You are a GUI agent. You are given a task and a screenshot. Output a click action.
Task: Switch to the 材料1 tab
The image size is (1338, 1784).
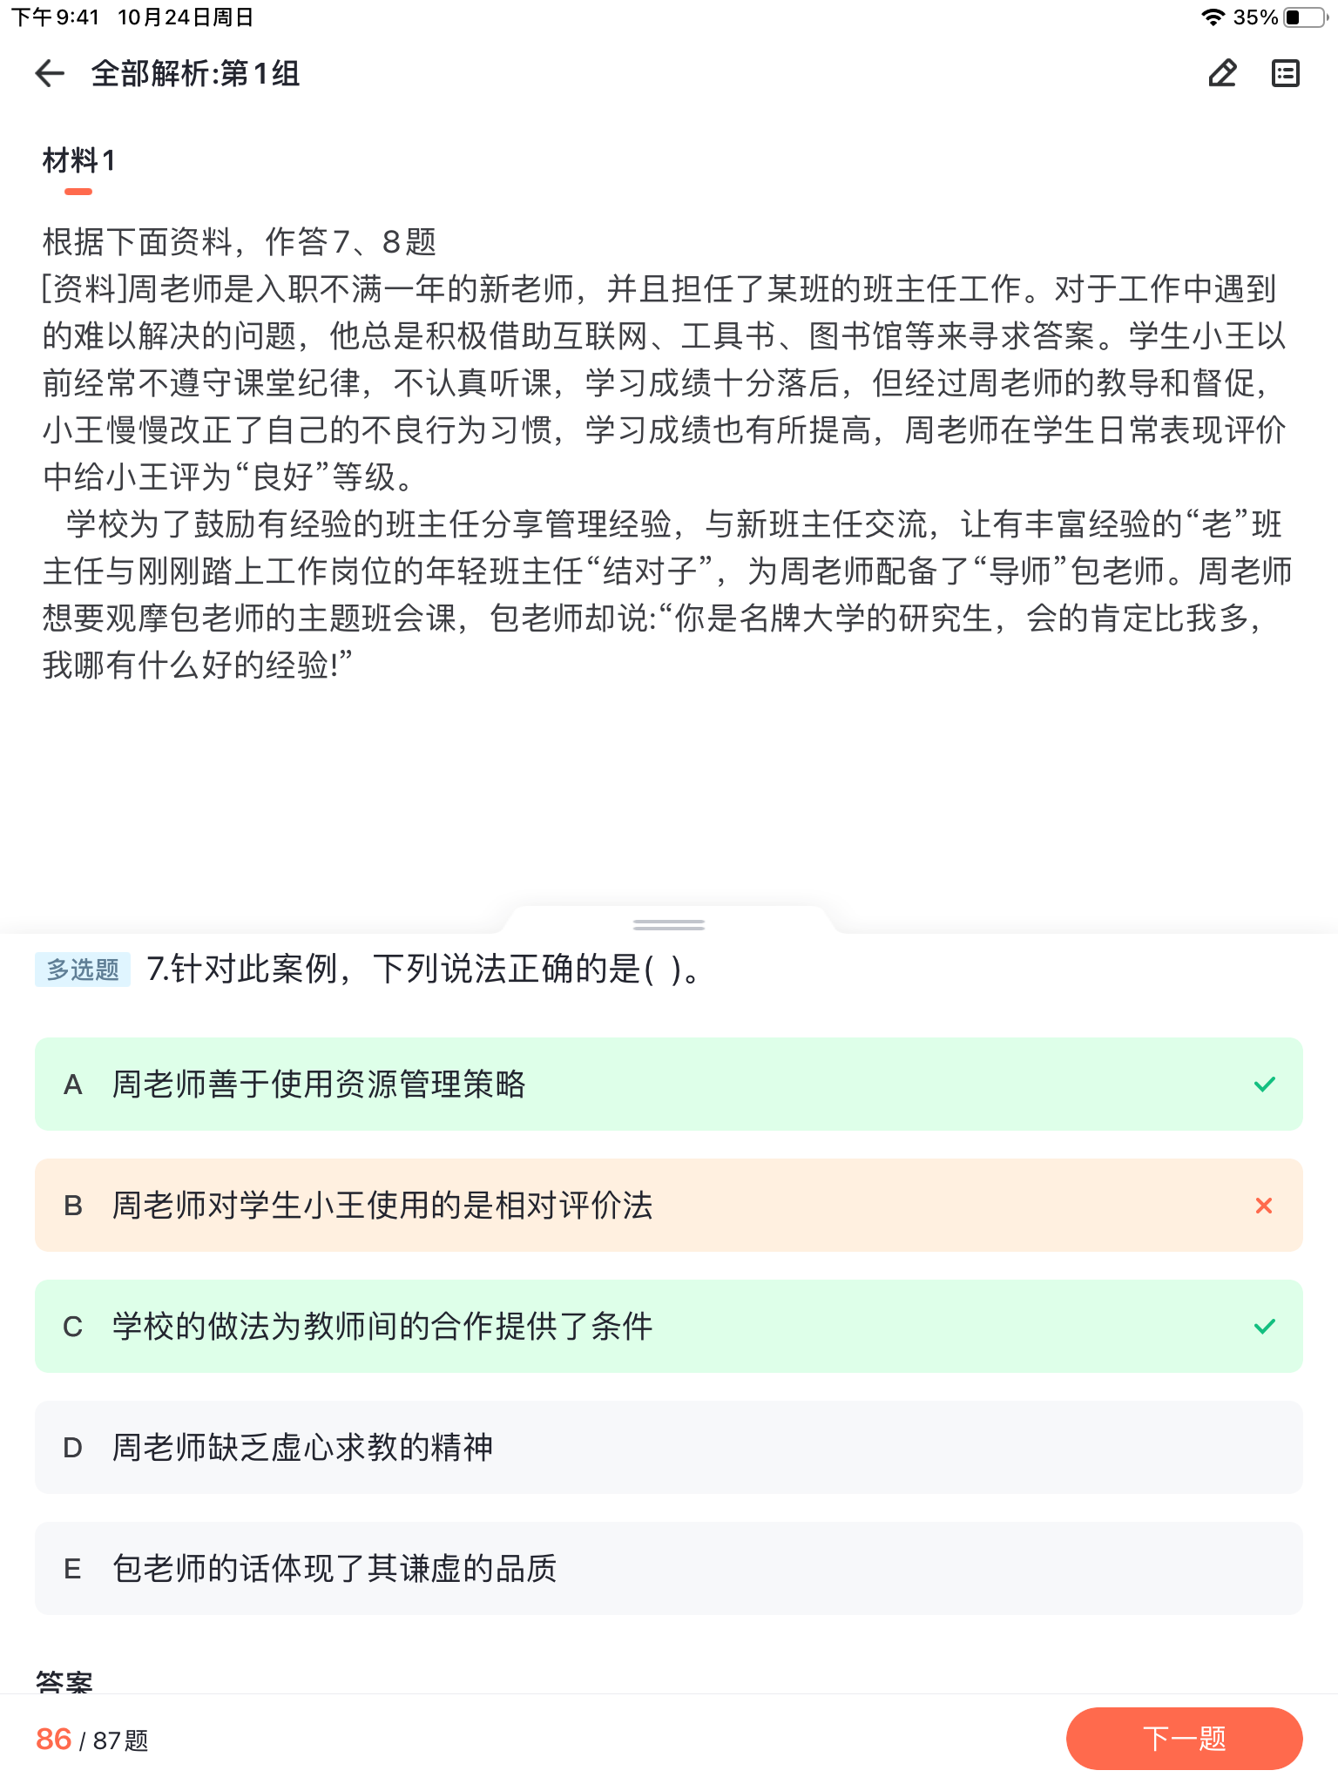[x=78, y=161]
